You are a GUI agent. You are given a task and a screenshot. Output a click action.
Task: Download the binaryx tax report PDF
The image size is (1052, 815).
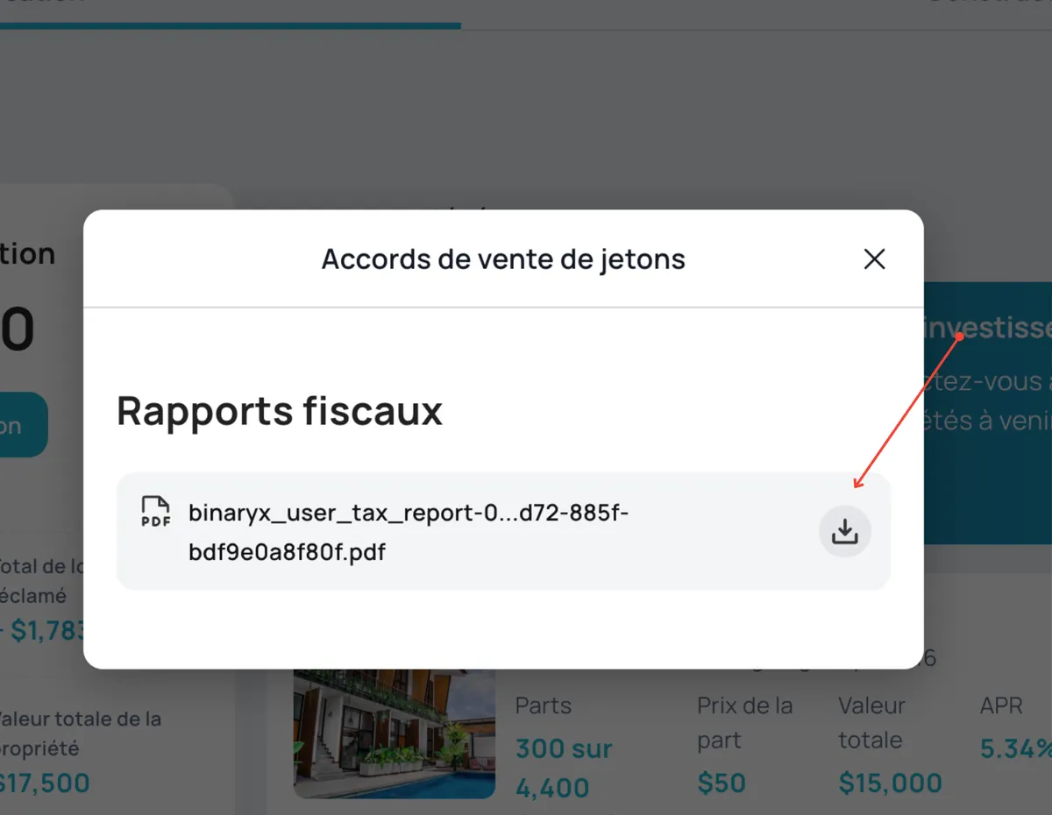point(844,531)
